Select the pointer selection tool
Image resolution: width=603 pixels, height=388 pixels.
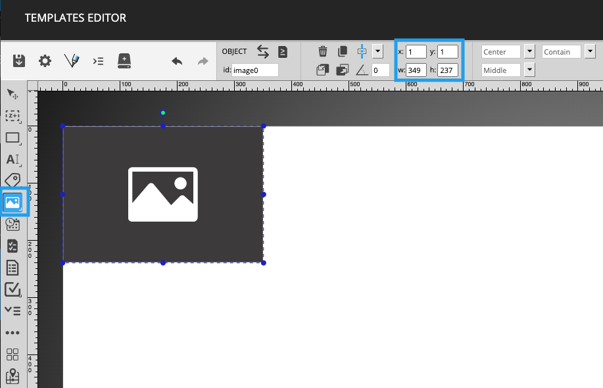tap(12, 94)
